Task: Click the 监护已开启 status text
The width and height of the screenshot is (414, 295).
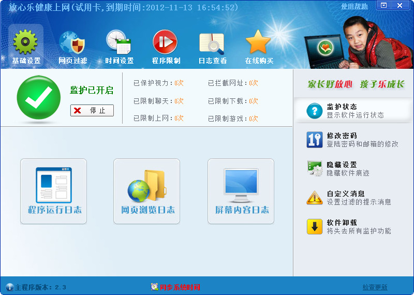Action: (92, 91)
